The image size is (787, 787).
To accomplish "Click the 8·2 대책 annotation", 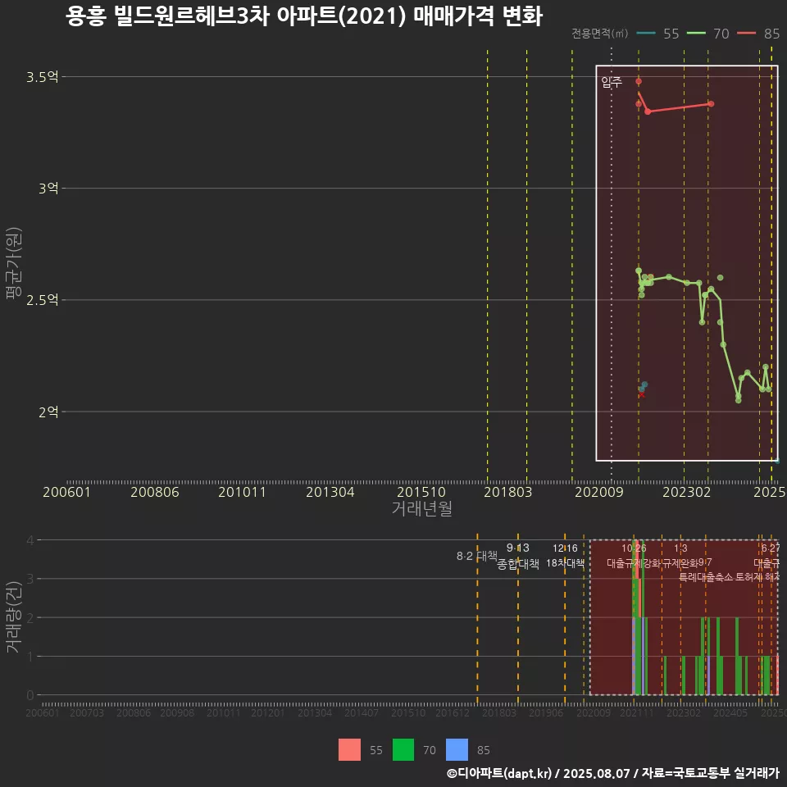I will tap(477, 556).
